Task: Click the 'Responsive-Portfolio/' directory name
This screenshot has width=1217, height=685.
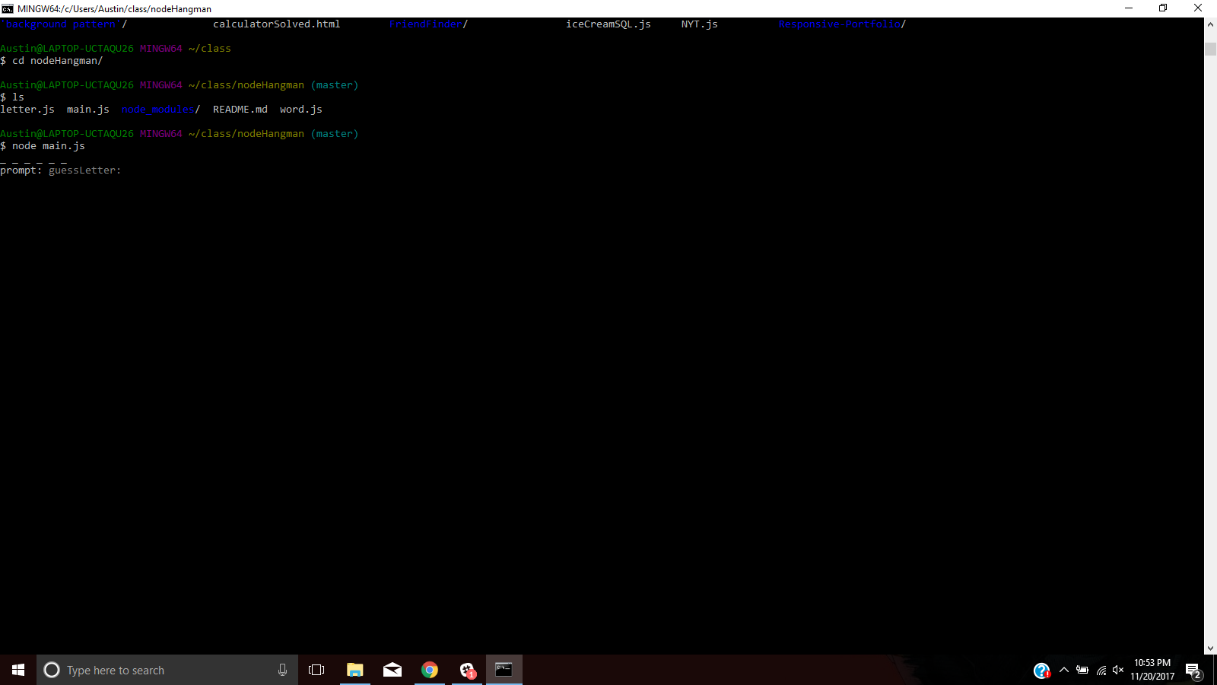Action: [x=843, y=24]
